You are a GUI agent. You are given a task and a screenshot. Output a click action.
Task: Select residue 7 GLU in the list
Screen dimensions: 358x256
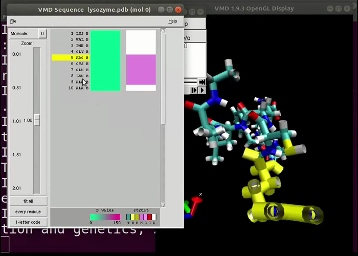pos(79,70)
